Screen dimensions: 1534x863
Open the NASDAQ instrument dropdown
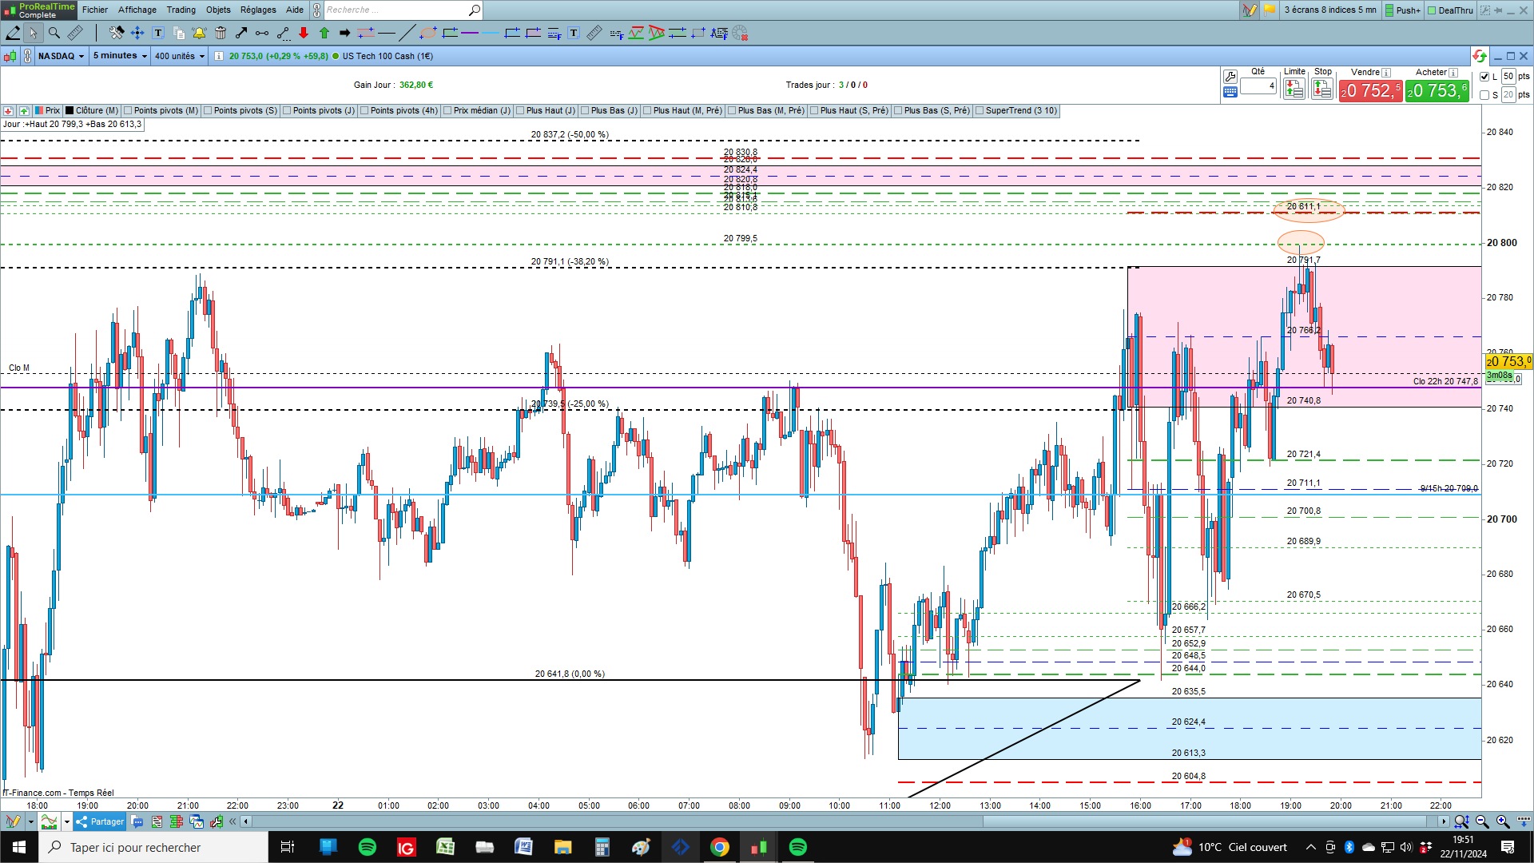point(61,56)
